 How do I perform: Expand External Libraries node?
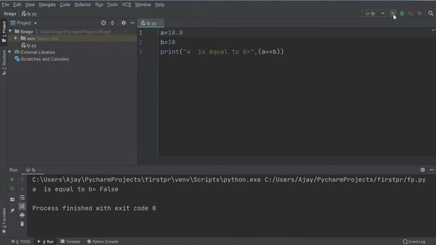pyautogui.click(x=10, y=52)
